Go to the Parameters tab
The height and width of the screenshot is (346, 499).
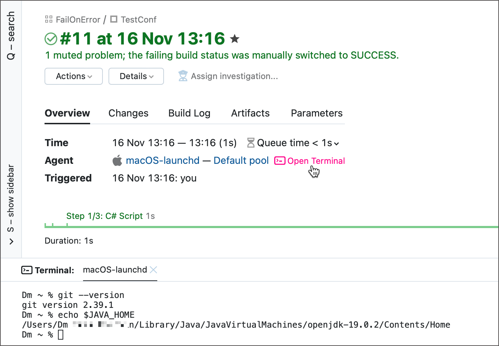tap(317, 113)
